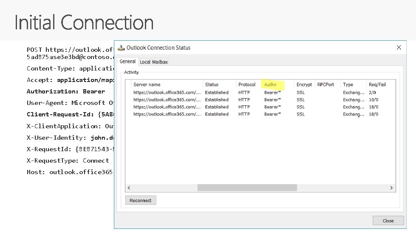This screenshot has height=234, width=416.
Task: Click the Host: outlook.office365 line
Action: (x=70, y=172)
